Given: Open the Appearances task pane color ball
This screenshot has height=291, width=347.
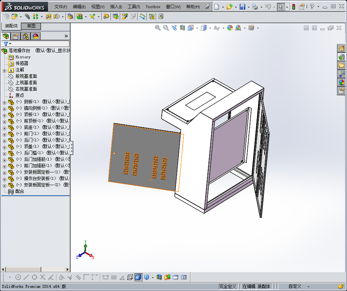Looking at the screenshot, I should click(341, 82).
